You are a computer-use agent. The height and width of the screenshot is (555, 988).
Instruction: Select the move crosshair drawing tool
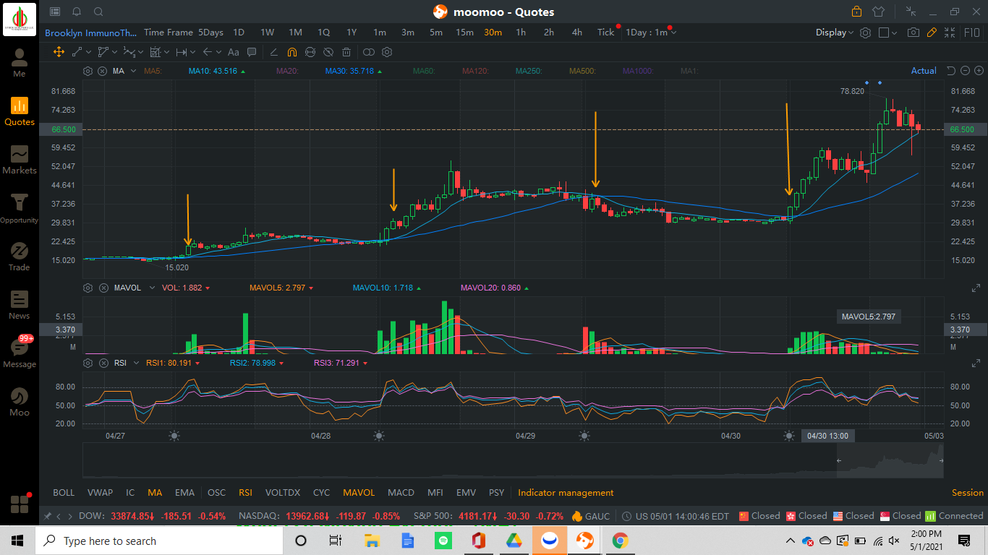tap(59, 52)
